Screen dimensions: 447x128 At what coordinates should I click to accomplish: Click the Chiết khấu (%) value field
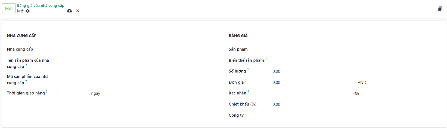click(356, 104)
